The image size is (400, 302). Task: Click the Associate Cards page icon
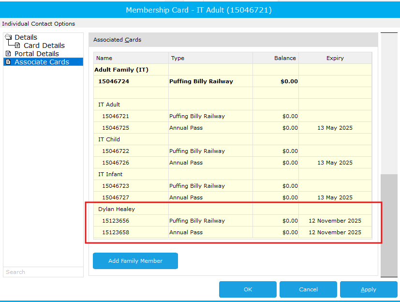point(8,62)
